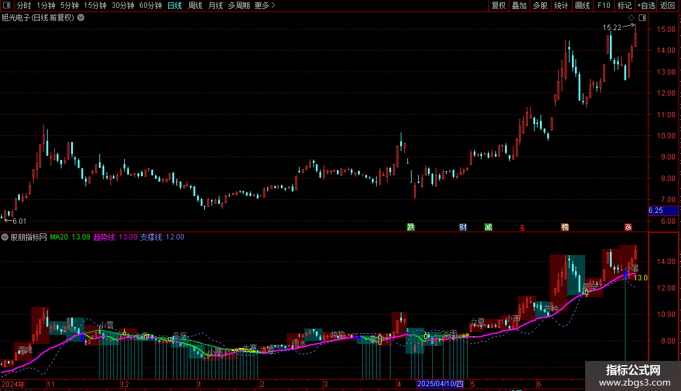This screenshot has width=681, height=391.
Task: Click the 标记 mark button
Action: tap(624, 5)
